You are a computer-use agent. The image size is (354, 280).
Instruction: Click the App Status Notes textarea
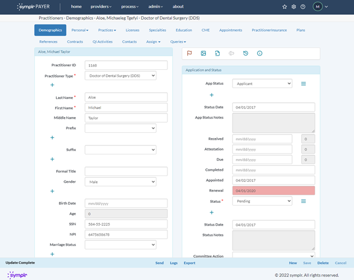click(273, 123)
